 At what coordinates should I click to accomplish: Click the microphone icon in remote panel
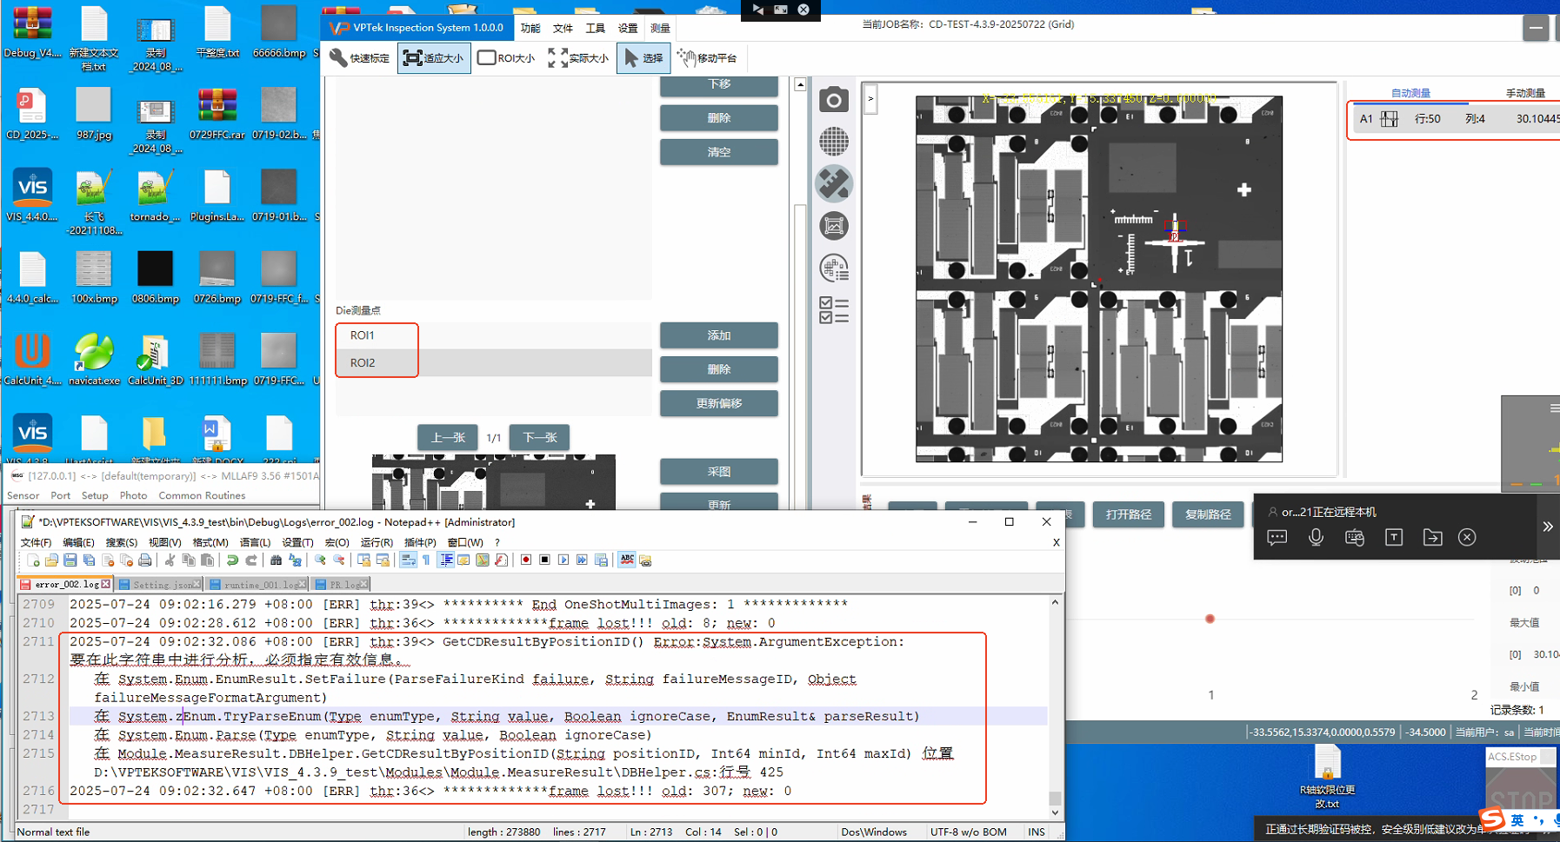click(1316, 538)
